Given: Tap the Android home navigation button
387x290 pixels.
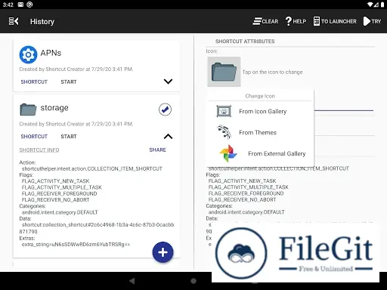Looking at the screenshot, I should click(193, 281).
